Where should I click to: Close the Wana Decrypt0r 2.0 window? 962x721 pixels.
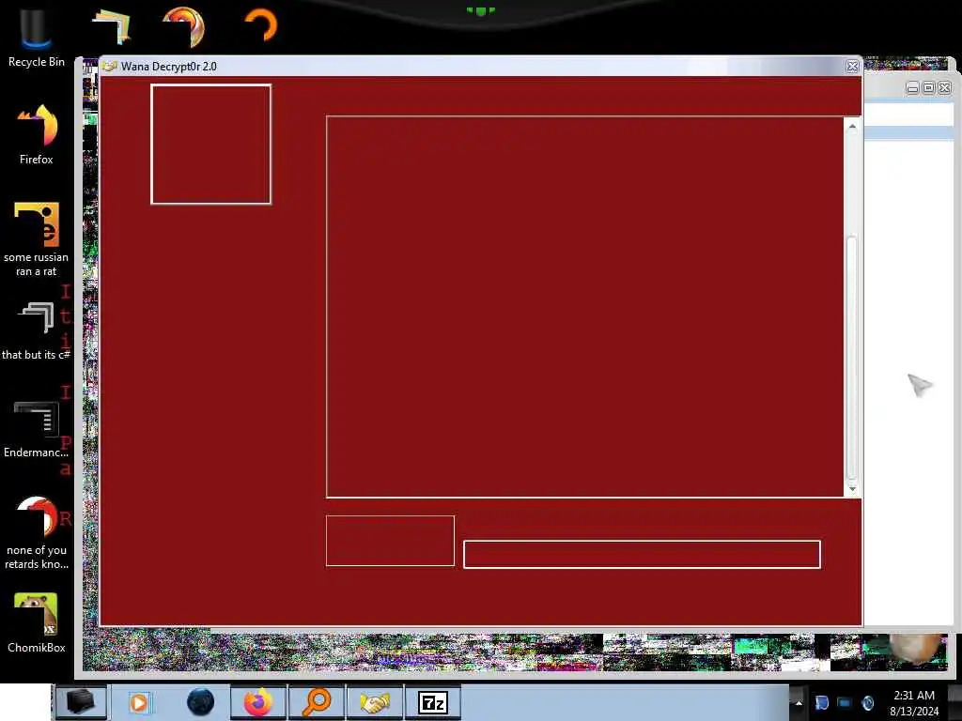[852, 67]
